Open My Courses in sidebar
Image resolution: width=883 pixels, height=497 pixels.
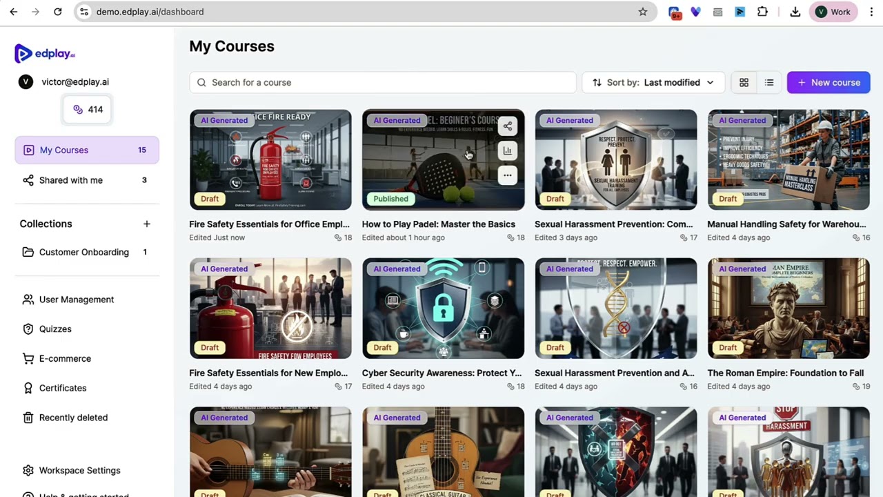click(x=87, y=150)
